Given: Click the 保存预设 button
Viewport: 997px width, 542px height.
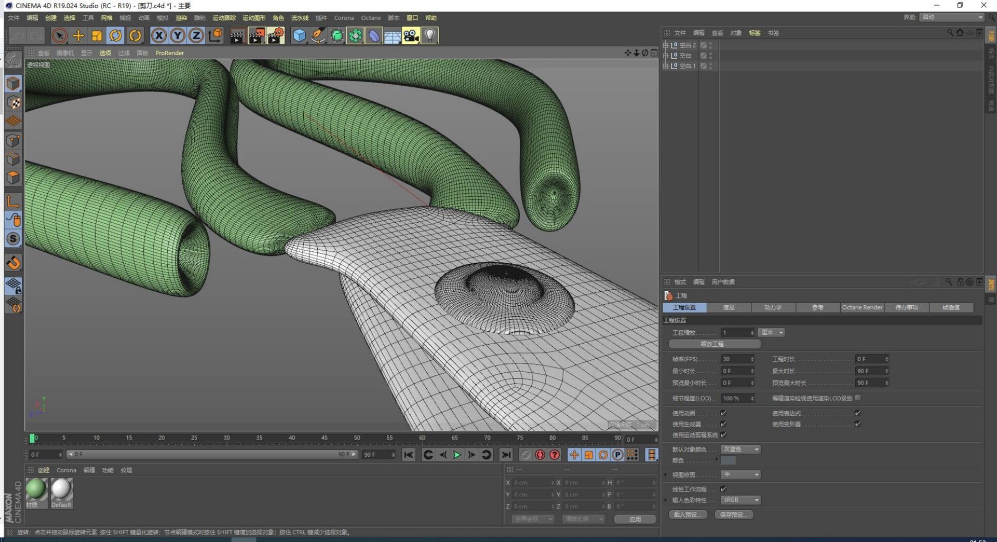Looking at the screenshot, I should pyautogui.click(x=734, y=514).
